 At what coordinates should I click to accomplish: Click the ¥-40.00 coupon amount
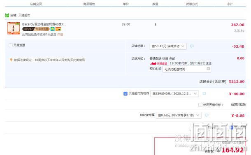(237, 94)
